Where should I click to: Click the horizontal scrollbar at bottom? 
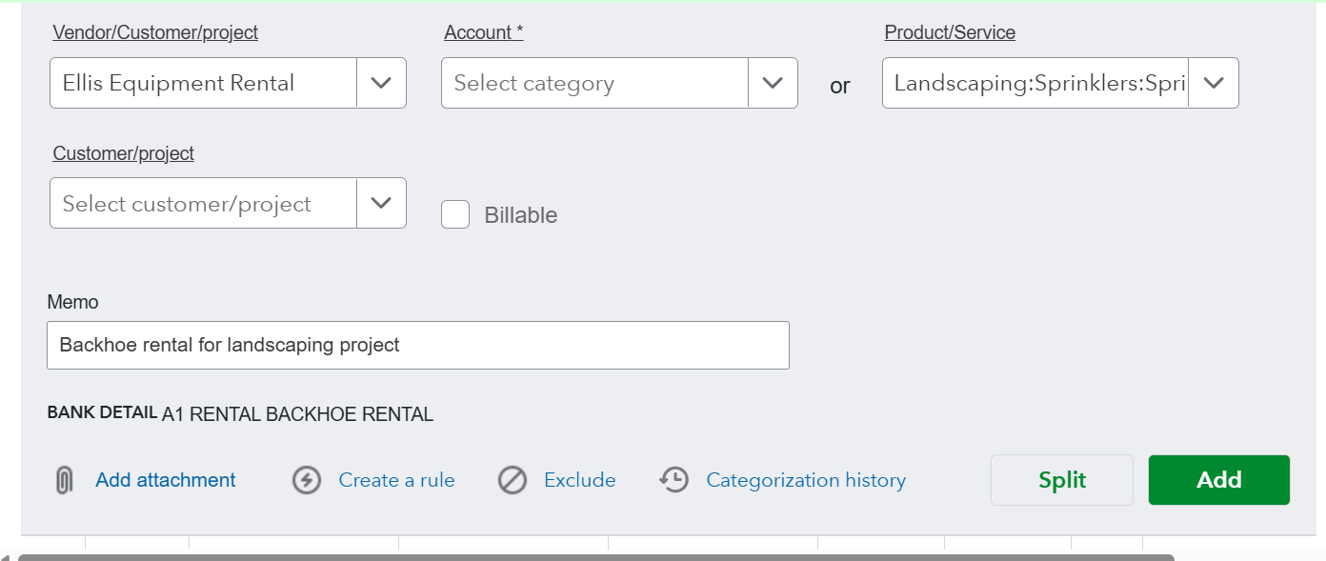[595, 557]
